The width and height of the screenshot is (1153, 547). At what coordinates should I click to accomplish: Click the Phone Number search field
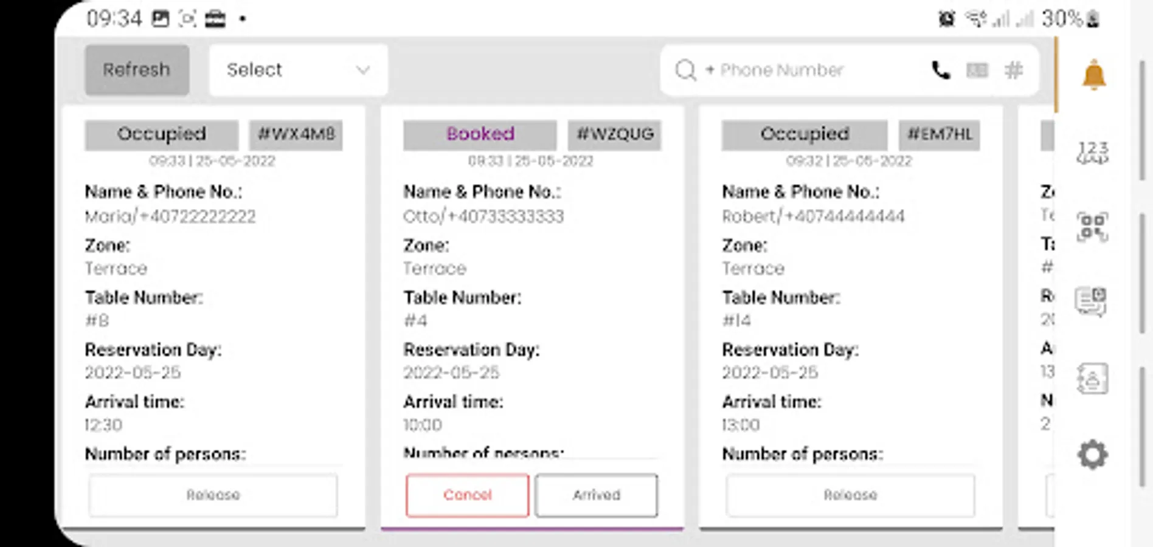pyautogui.click(x=809, y=71)
